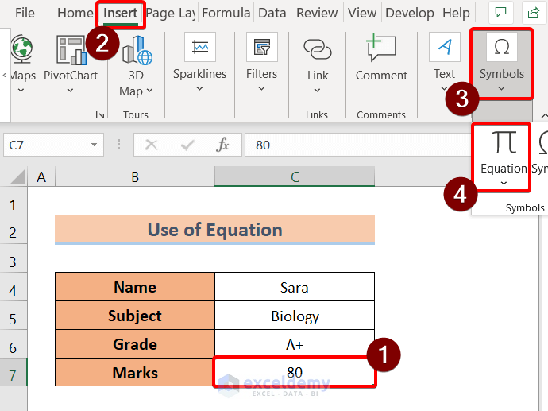The height and width of the screenshot is (411, 548).
Task: Add a Comment from the ribbon
Action: point(381,49)
